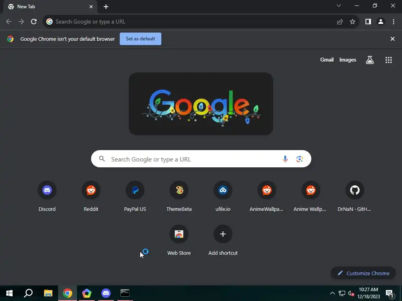Open the colorful pentagon app in taskbar

pos(87,293)
